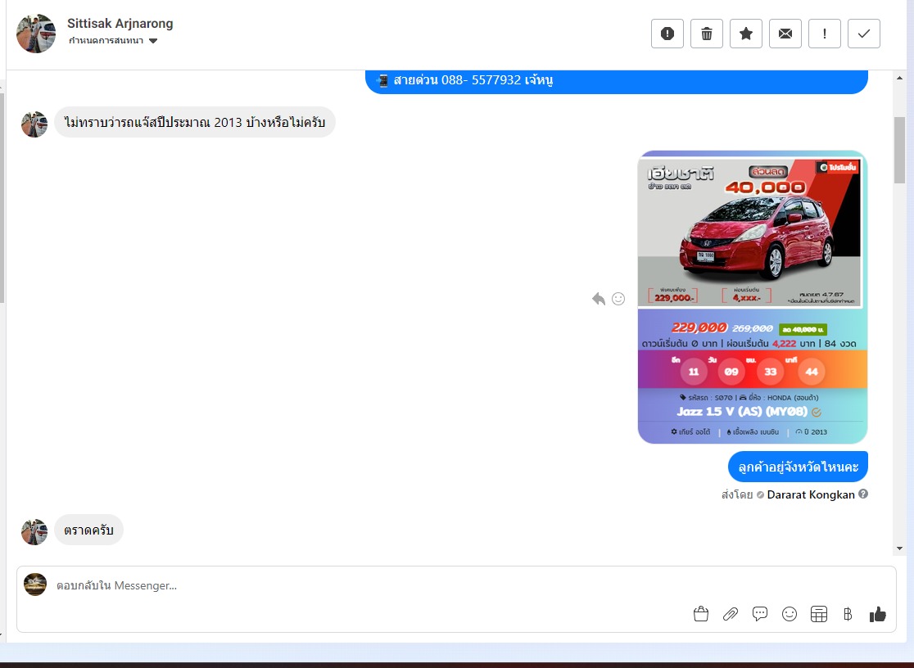
Task: Reply to the car promo message arrow
Action: [x=599, y=299]
